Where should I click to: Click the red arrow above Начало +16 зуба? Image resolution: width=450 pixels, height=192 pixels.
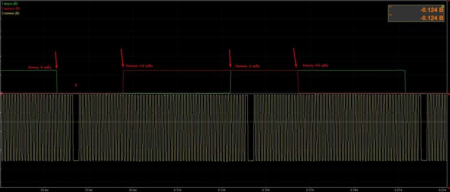(122, 58)
